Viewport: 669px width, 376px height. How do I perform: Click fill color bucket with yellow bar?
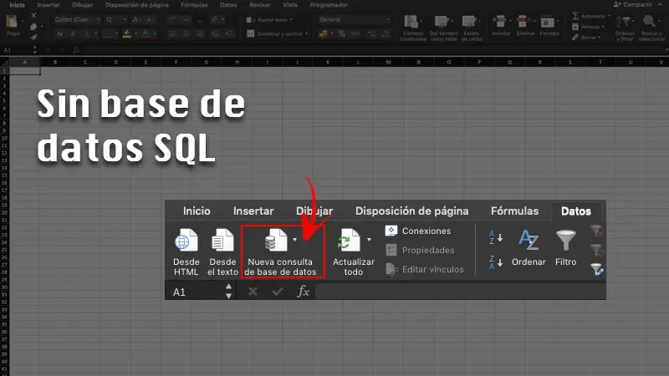[x=127, y=33]
